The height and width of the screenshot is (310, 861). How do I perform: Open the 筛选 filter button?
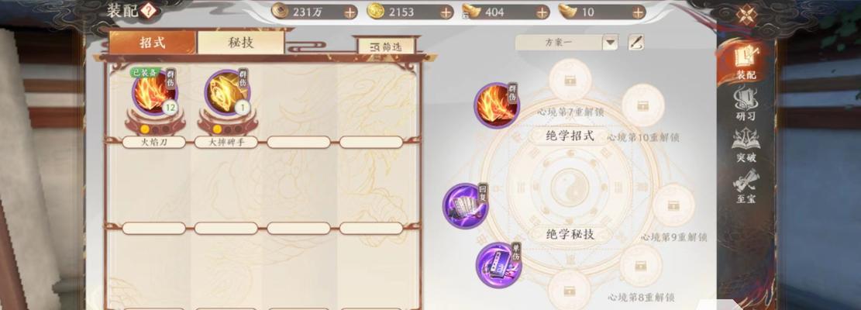(x=387, y=47)
